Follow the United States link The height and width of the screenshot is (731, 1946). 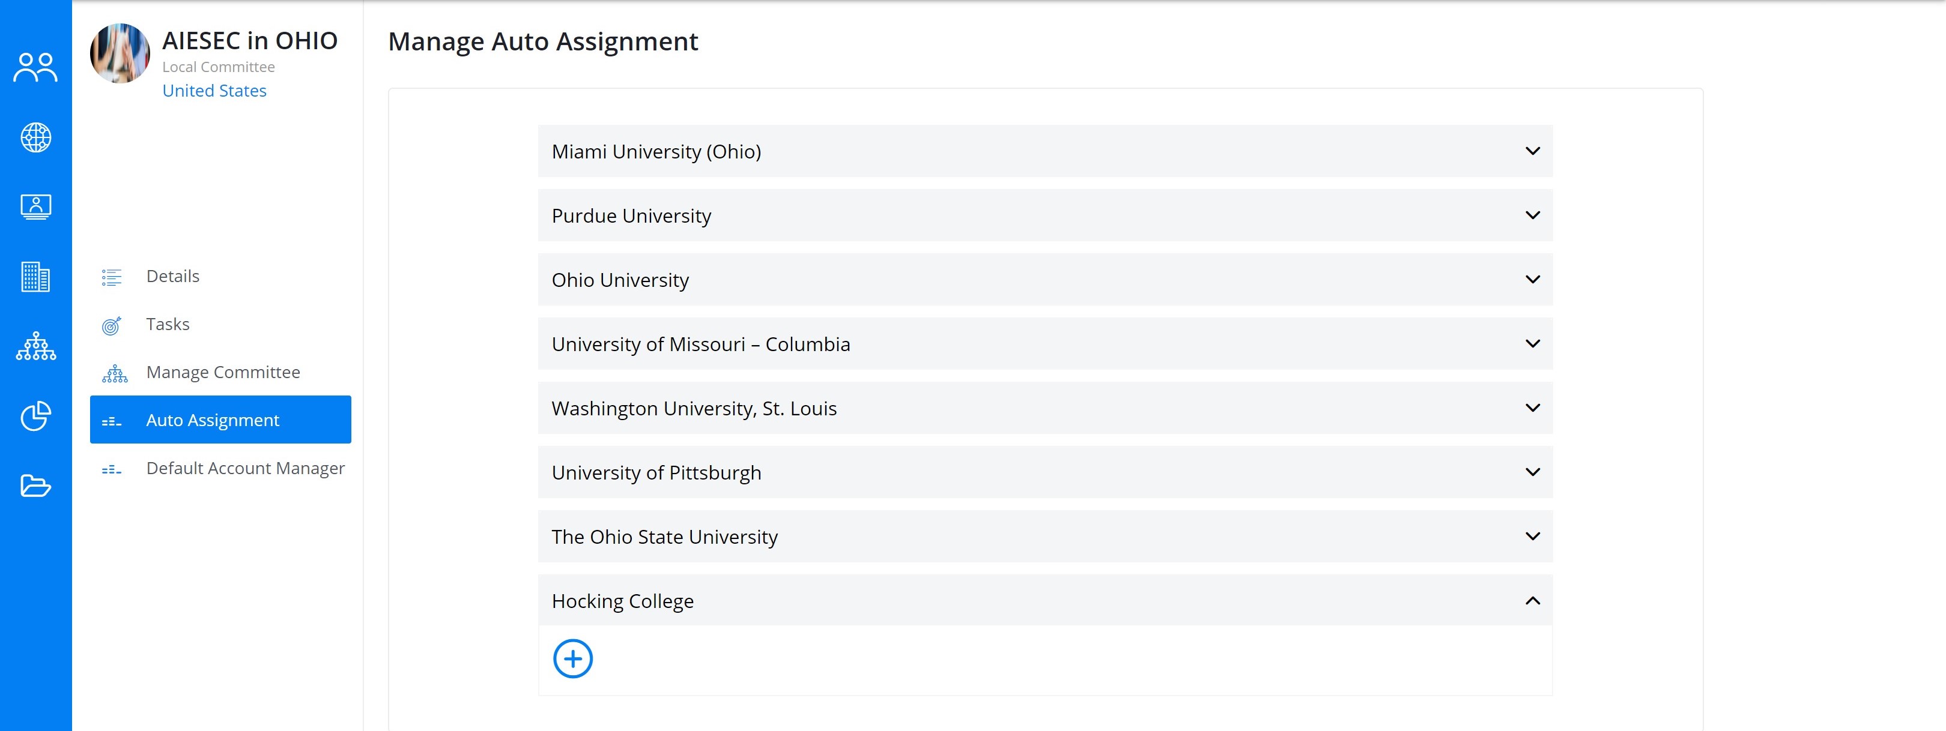coord(214,91)
